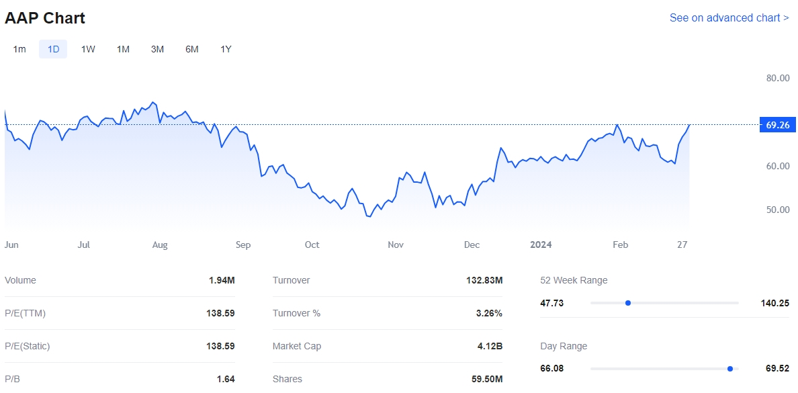Open the See on advanced chart link
798x393 pixels.
coord(729,18)
